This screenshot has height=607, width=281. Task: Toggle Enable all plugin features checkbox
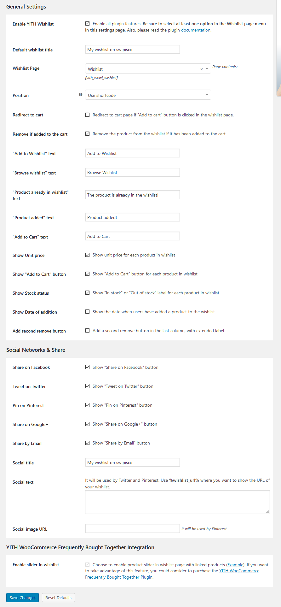click(x=88, y=24)
